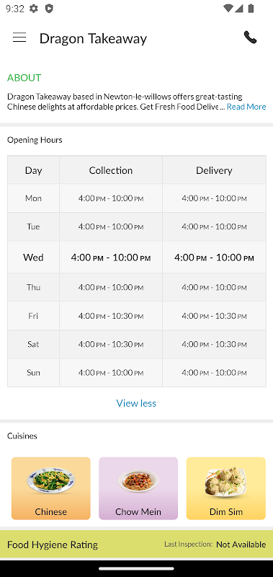Select the Chow Mein cuisine tile
The width and height of the screenshot is (273, 577).
(x=138, y=488)
